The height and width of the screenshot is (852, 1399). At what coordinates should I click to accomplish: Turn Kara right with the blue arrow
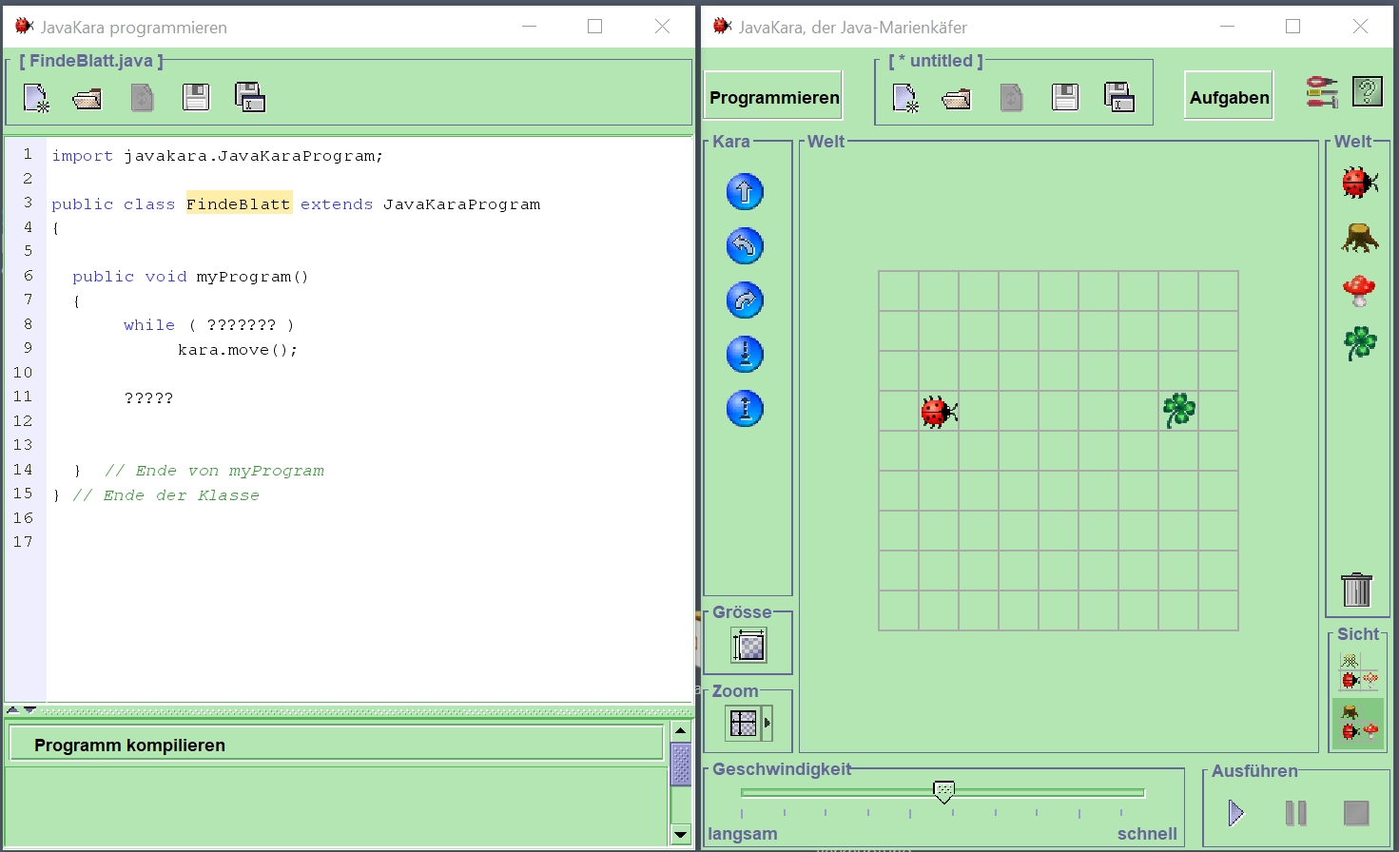(745, 300)
